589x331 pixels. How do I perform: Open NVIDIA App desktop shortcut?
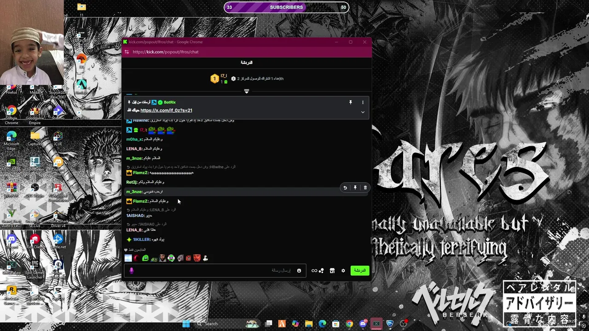tap(12, 164)
